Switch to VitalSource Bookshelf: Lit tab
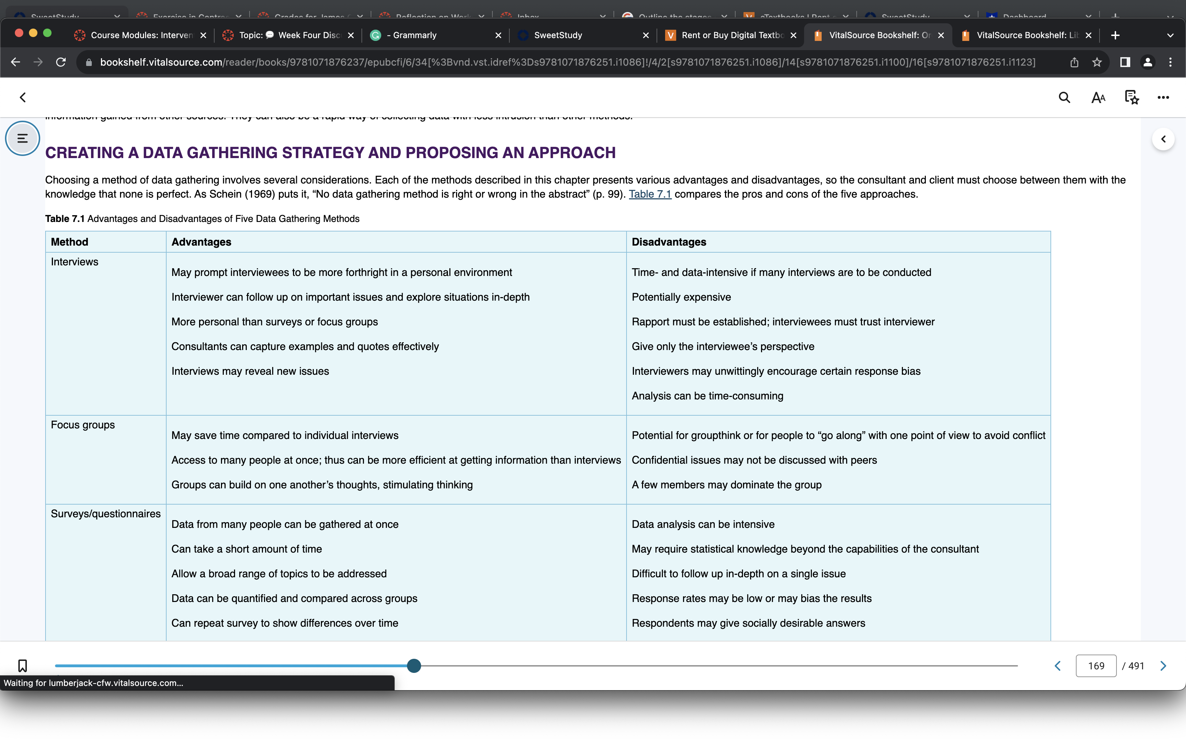Viewport: 1186px width, 741px height. click(x=1026, y=35)
